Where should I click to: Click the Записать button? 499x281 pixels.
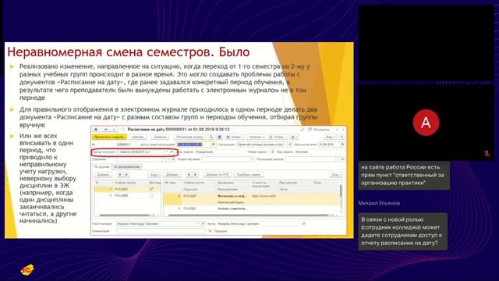point(138,137)
